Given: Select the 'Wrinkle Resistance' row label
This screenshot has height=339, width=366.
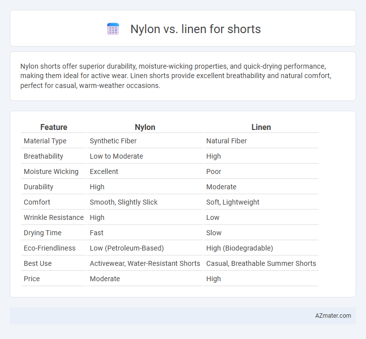Looking at the screenshot, I should pos(54,217).
